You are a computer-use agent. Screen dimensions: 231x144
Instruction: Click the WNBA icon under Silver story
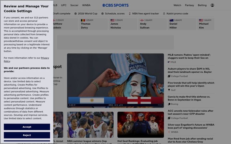coord(169,132)
